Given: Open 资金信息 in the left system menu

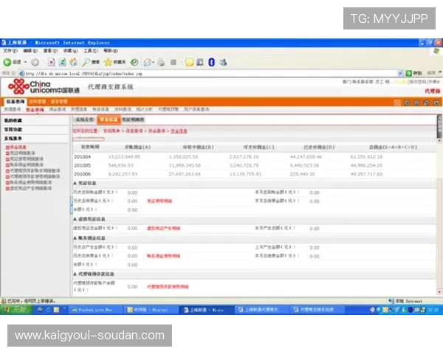Looking at the screenshot, I should click(16, 147).
